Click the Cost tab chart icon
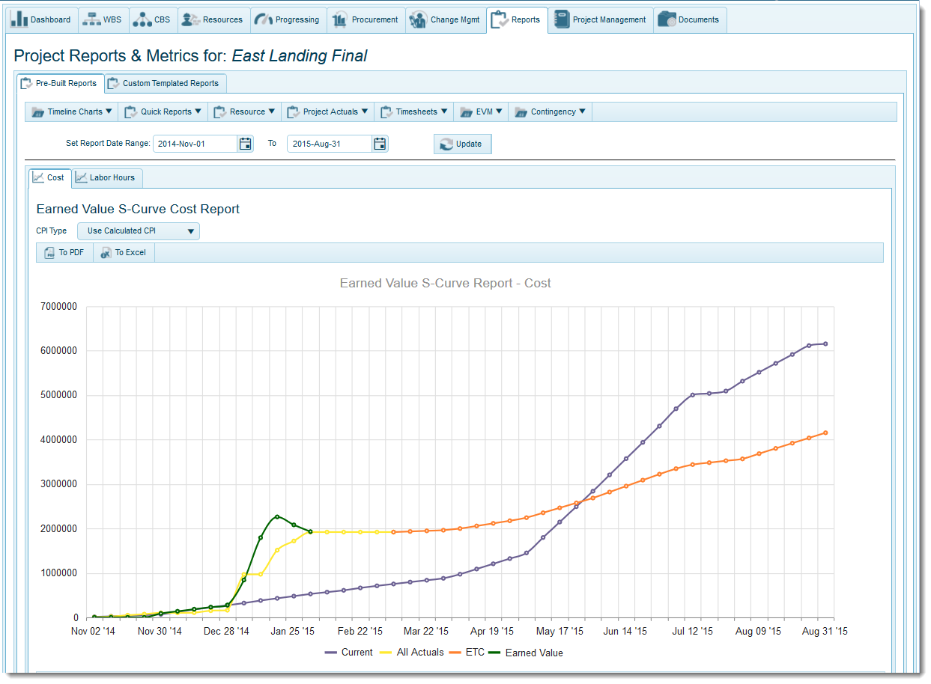 [x=38, y=177]
